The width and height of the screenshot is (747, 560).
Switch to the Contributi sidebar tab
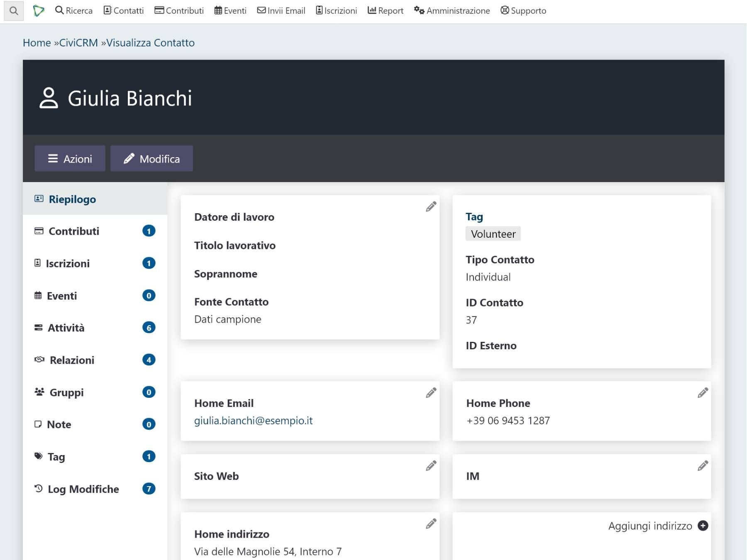pos(73,231)
